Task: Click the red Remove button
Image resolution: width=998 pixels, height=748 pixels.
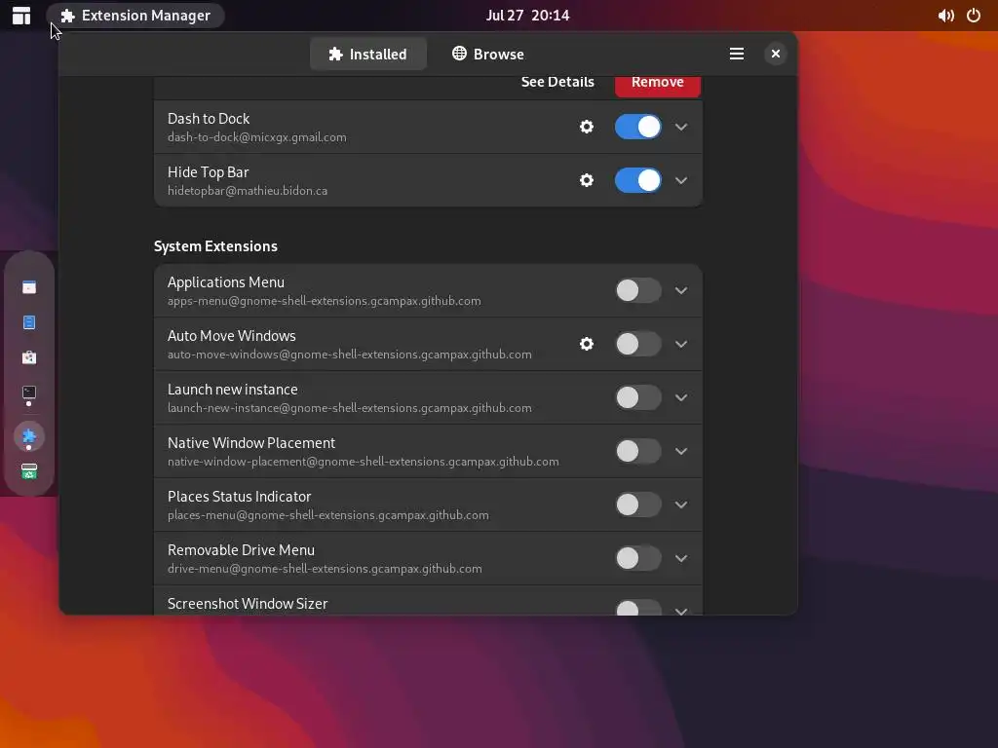Action: coord(658,86)
